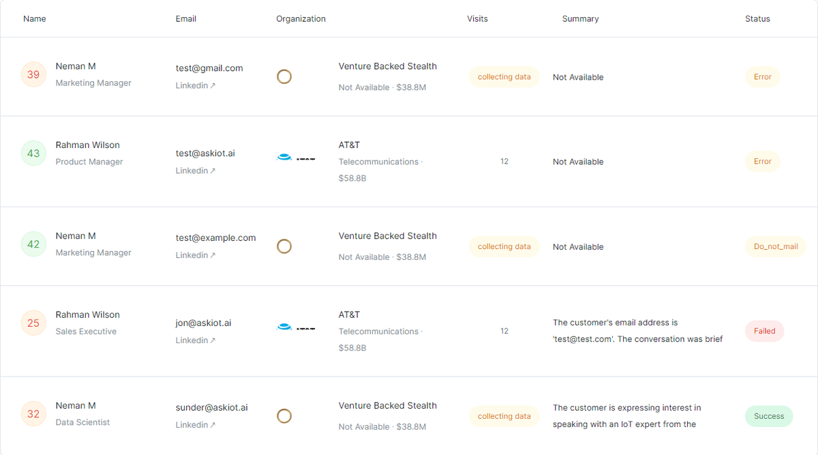Click the score 39 badge for Neman M
The height and width of the screenshot is (455, 818).
[x=33, y=75]
